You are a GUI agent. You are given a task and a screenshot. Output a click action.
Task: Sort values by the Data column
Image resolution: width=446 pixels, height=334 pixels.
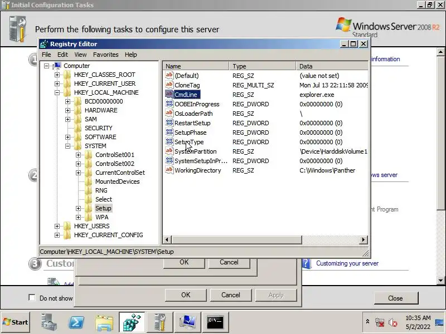(x=332, y=66)
